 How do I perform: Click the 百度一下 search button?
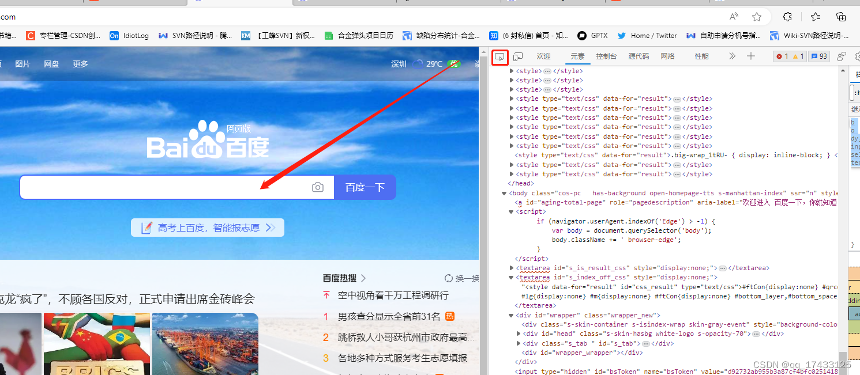point(365,187)
